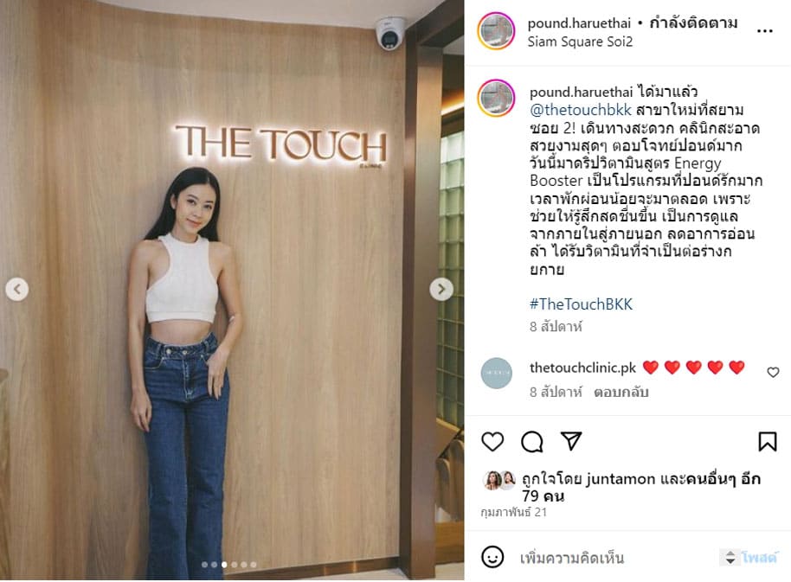The height and width of the screenshot is (582, 791).
Task: Open the @thetouchbkk mention link
Action: click(x=580, y=110)
